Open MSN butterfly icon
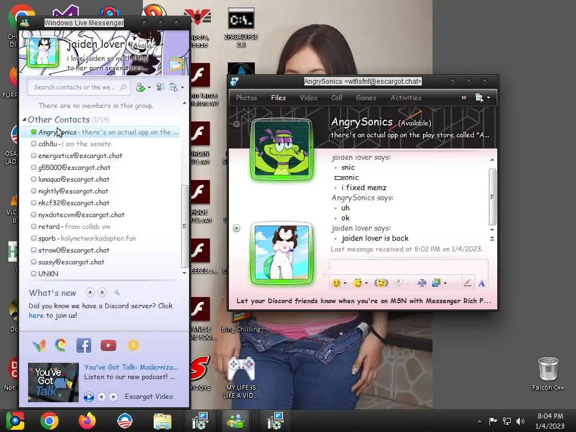This screenshot has width=576, height=432. pos(39,345)
